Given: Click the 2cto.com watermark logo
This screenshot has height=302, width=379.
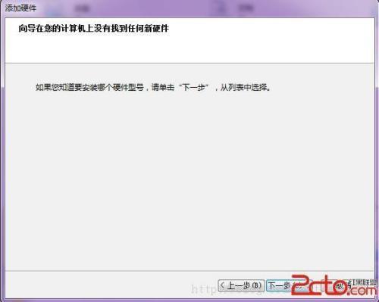Looking at the screenshot, I should point(333,285).
